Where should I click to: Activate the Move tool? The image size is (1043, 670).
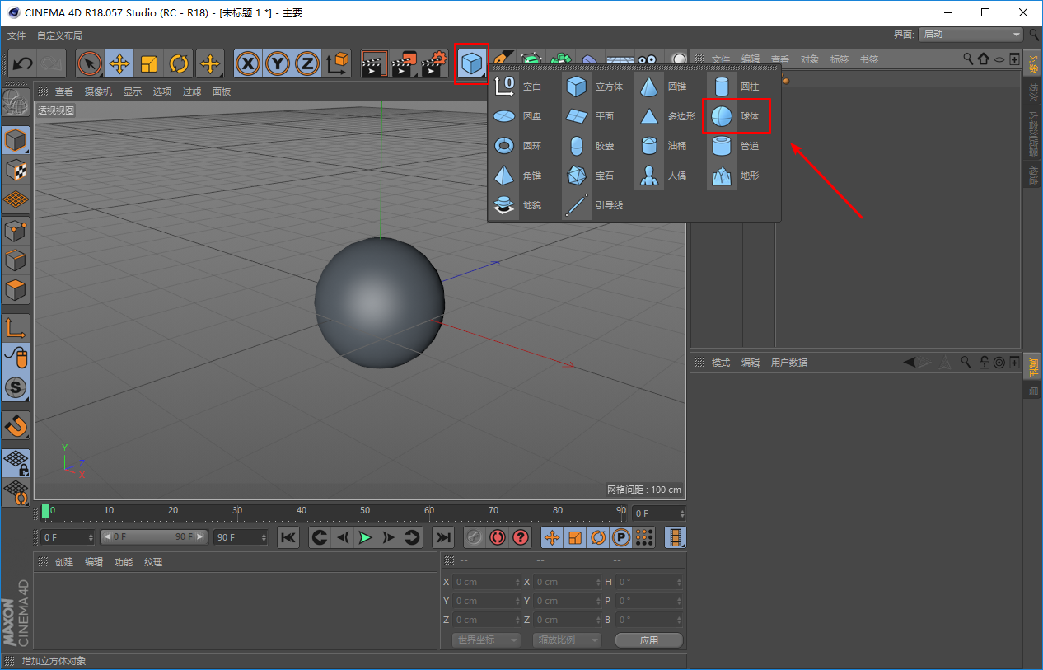tap(119, 63)
